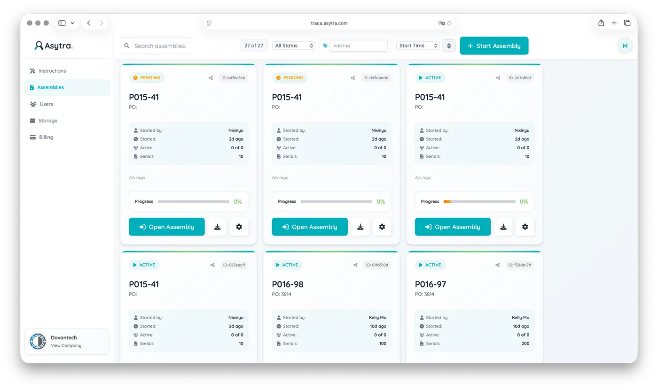658x390 pixels.
Task: Click the Search assemblies input field
Action: tap(156, 46)
